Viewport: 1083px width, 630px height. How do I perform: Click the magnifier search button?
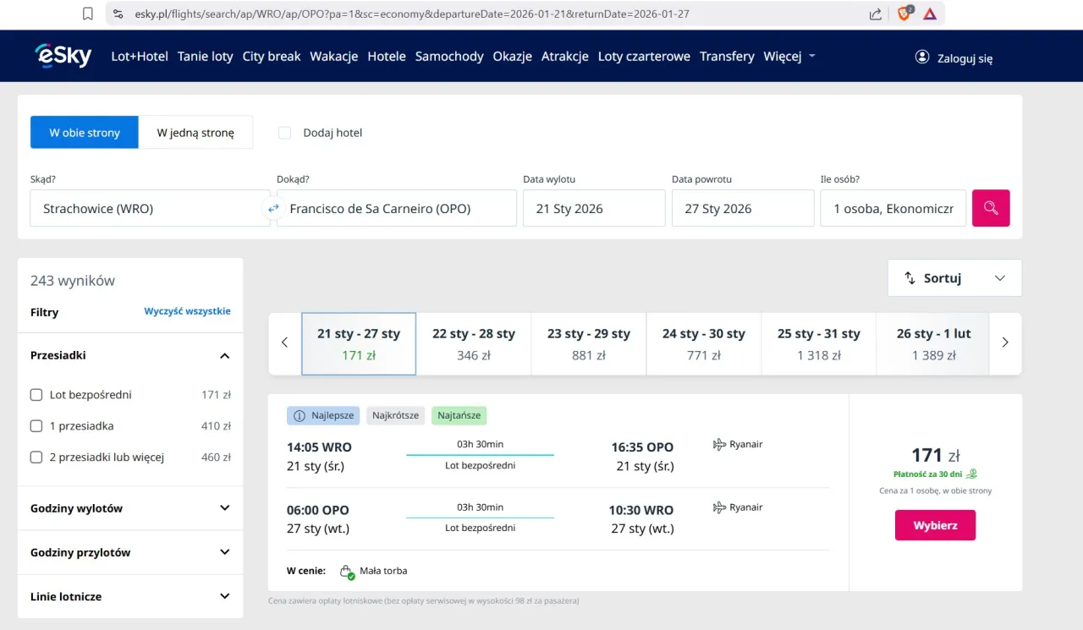click(x=991, y=208)
